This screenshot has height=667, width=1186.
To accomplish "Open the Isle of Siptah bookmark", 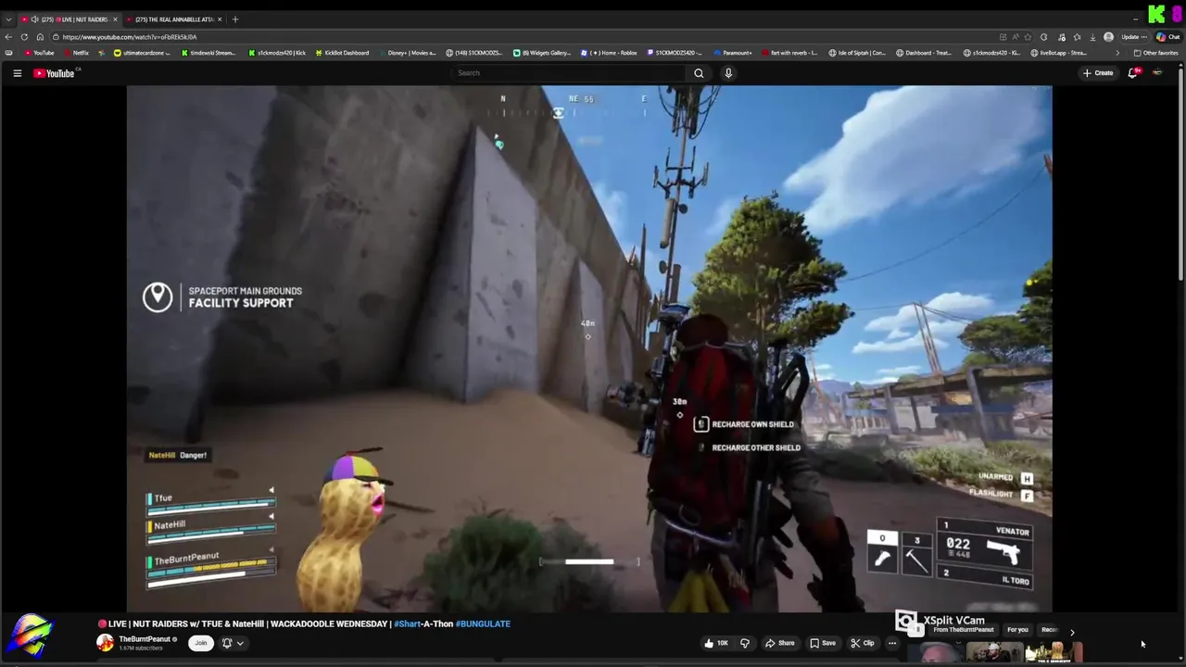I will coord(857,53).
